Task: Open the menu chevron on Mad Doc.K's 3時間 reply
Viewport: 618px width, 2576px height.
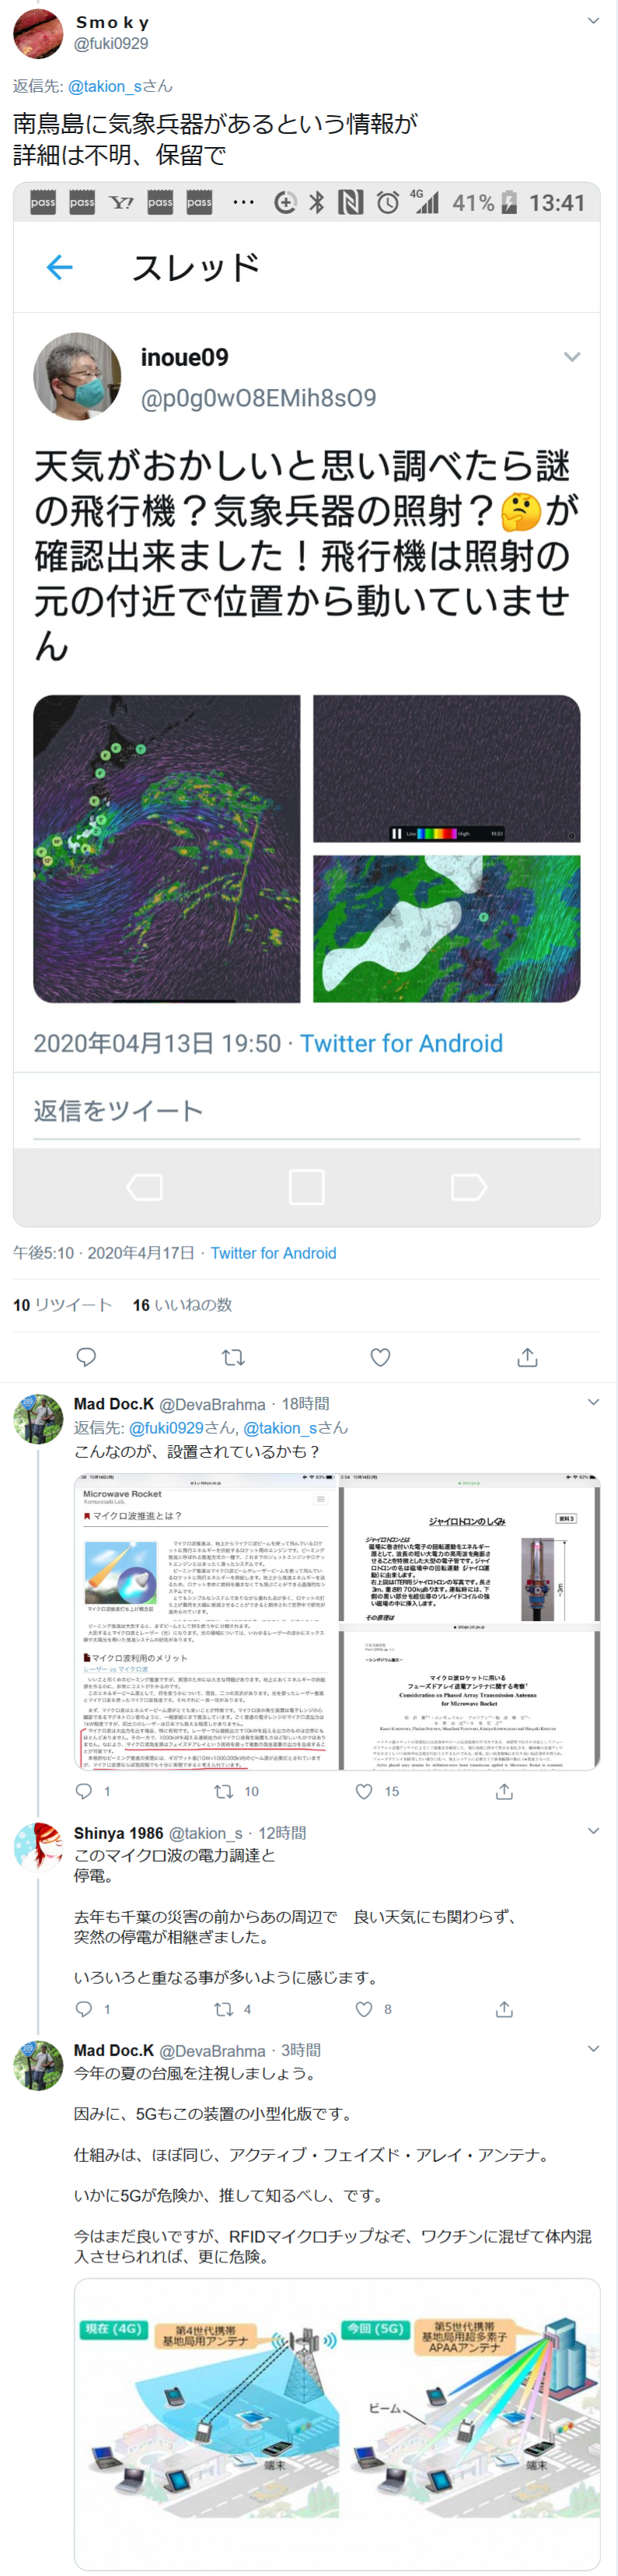Action: click(x=593, y=2049)
